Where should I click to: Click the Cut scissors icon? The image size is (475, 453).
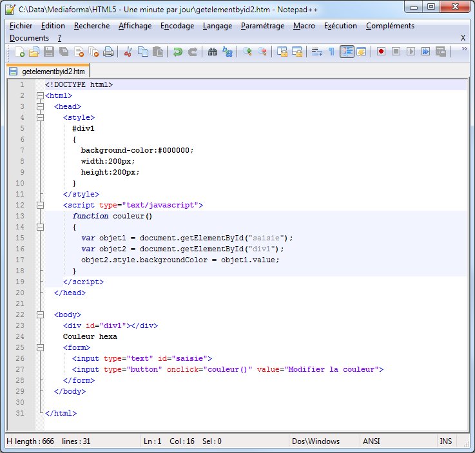[x=128, y=52]
